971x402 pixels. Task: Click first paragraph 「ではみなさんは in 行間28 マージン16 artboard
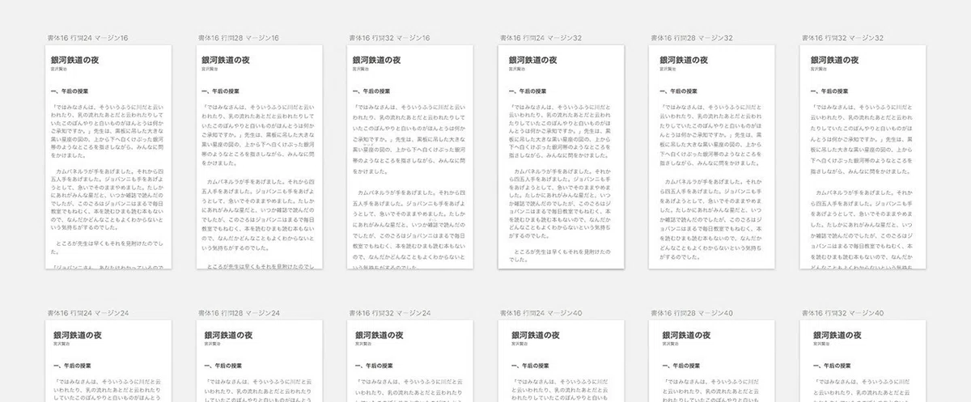tap(260, 134)
